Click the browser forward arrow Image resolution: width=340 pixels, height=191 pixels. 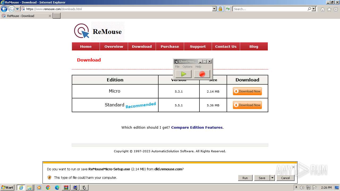pyautogui.click(x=11, y=9)
